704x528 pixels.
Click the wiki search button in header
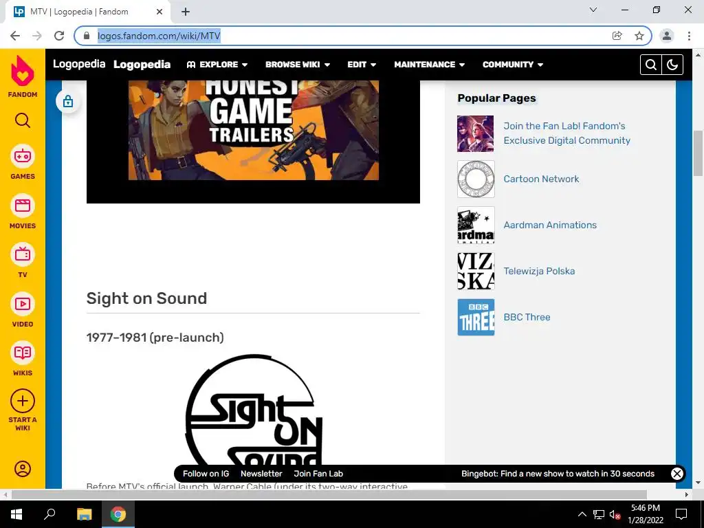point(651,65)
